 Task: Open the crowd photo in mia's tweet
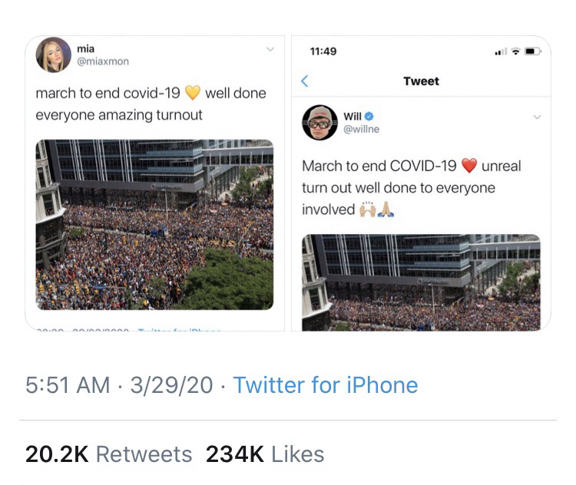[x=154, y=224]
